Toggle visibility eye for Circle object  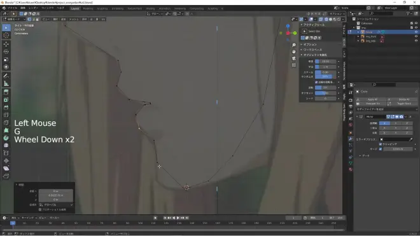[x=416, y=32]
